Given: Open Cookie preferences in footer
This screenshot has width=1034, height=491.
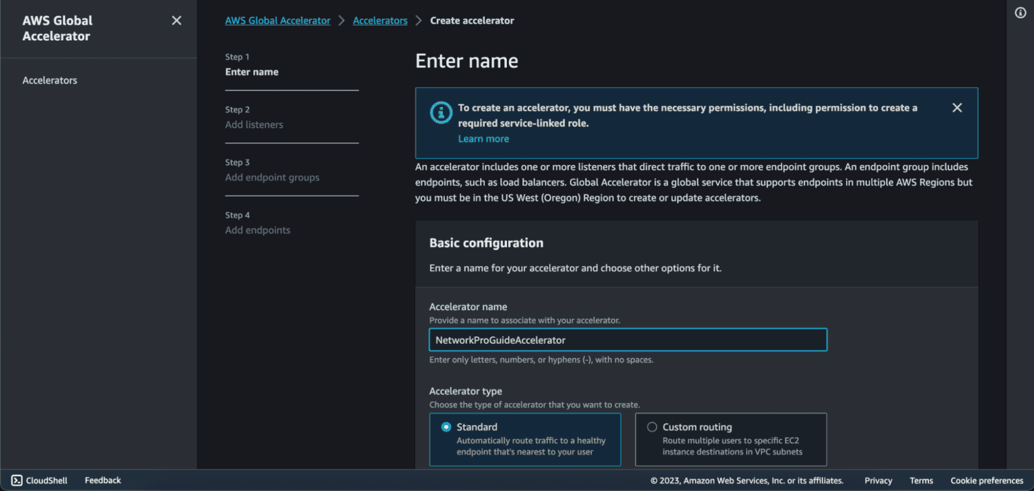Looking at the screenshot, I should (x=986, y=480).
